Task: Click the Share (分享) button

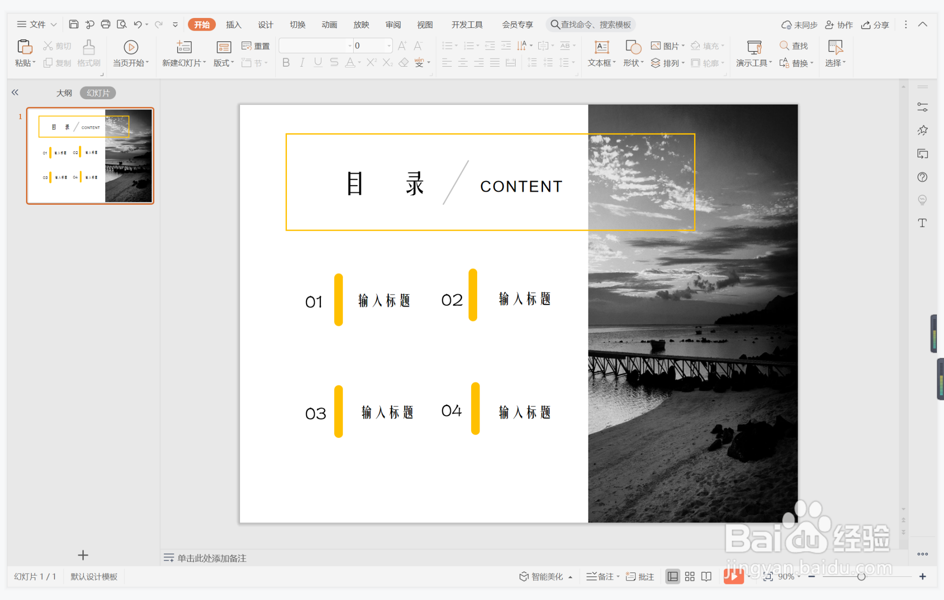Action: [x=875, y=25]
